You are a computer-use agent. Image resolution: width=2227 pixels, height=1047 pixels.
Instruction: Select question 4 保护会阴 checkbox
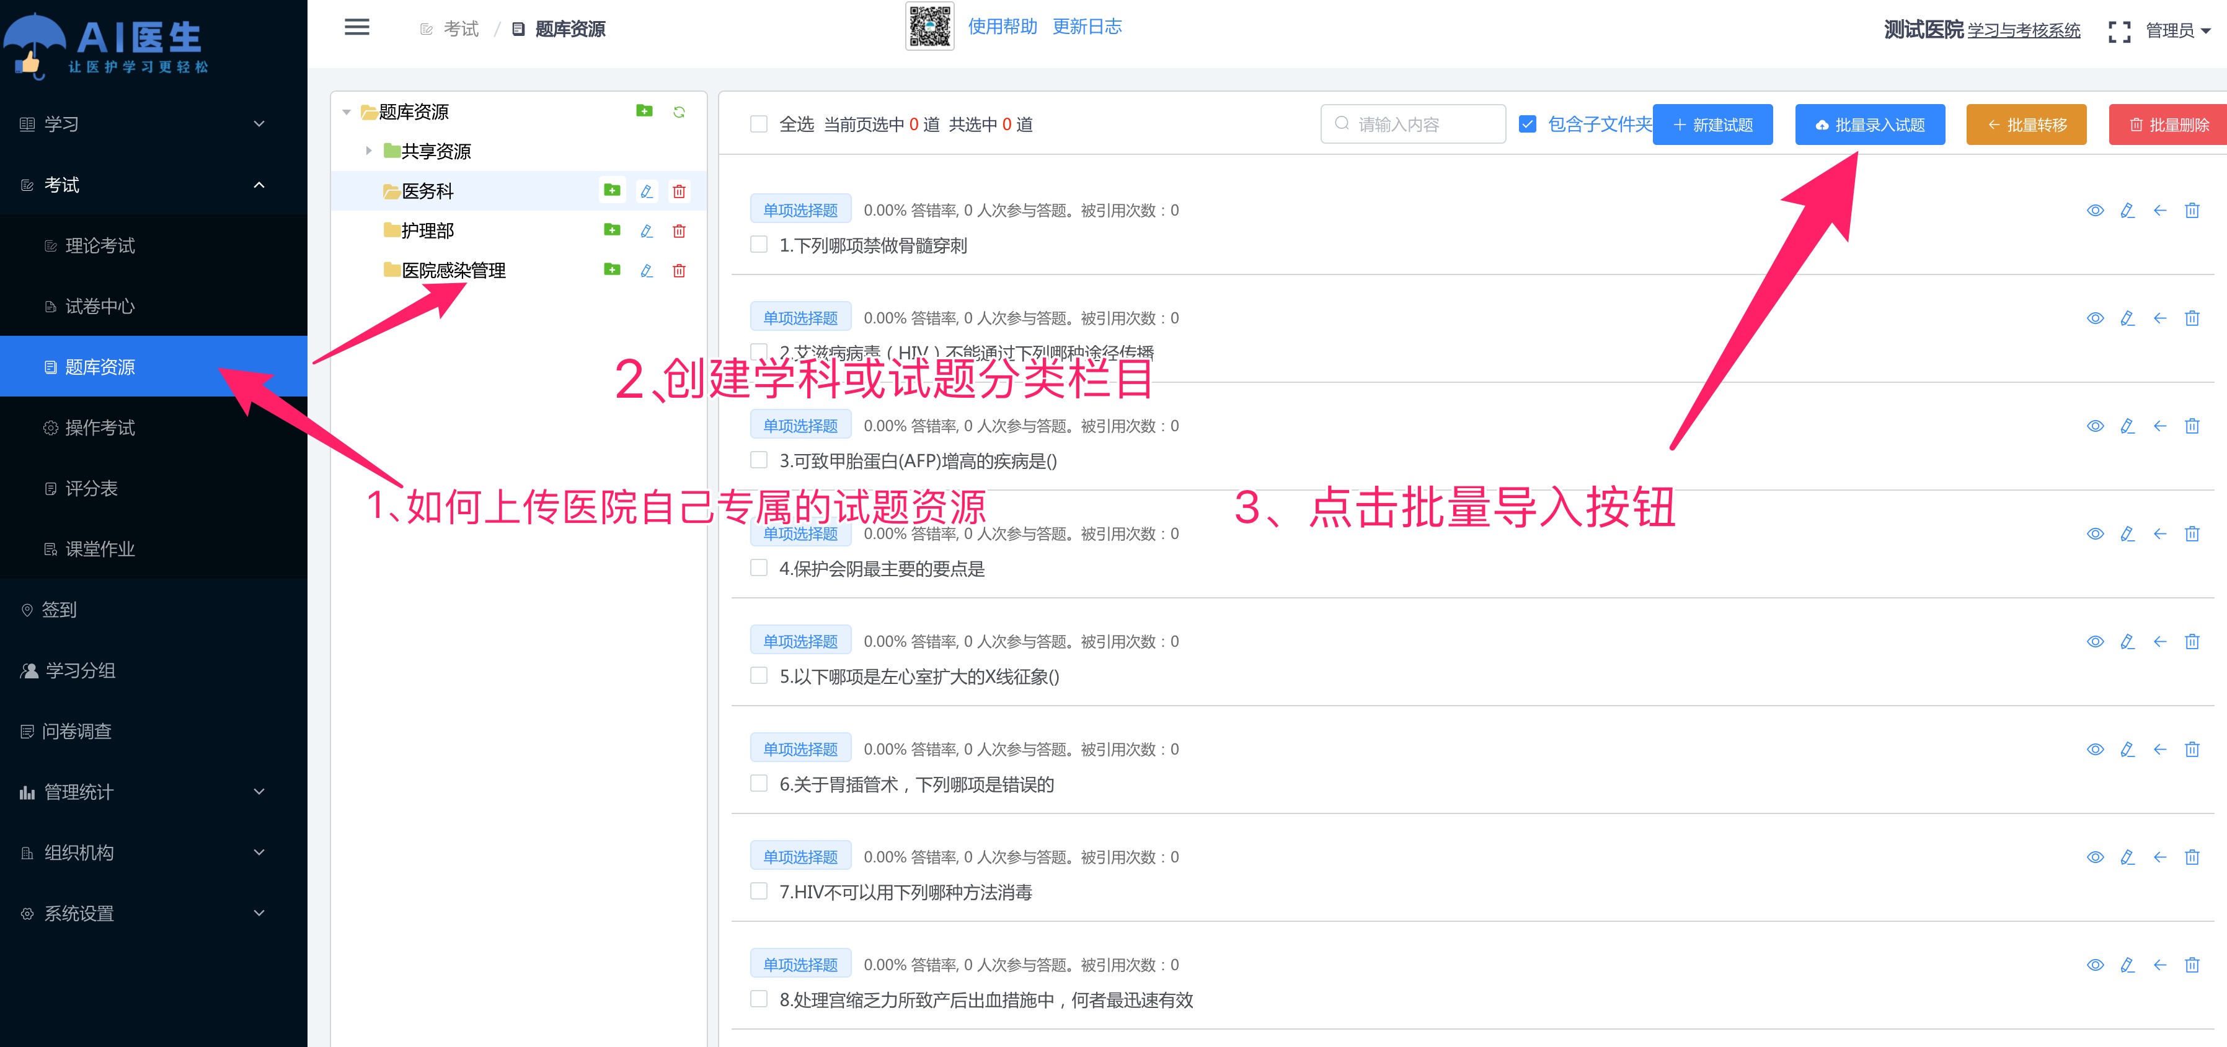[x=758, y=567]
